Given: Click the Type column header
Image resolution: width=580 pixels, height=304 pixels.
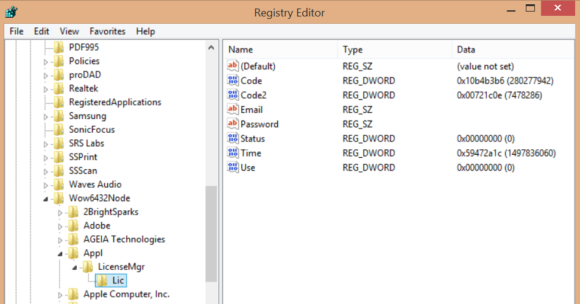Looking at the screenshot, I should [x=395, y=49].
